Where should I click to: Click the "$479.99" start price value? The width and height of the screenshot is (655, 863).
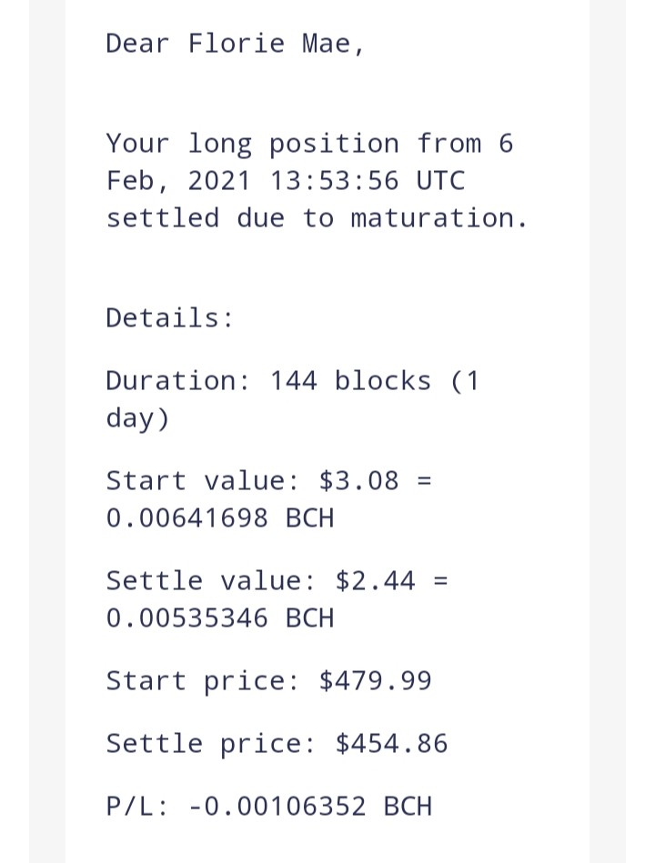(376, 680)
